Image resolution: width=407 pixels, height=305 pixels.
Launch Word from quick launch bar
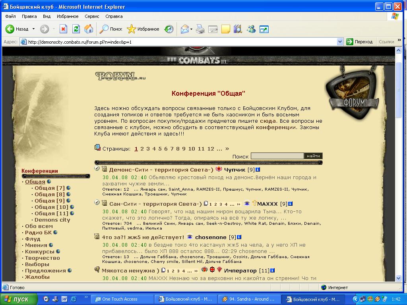(x=64, y=299)
